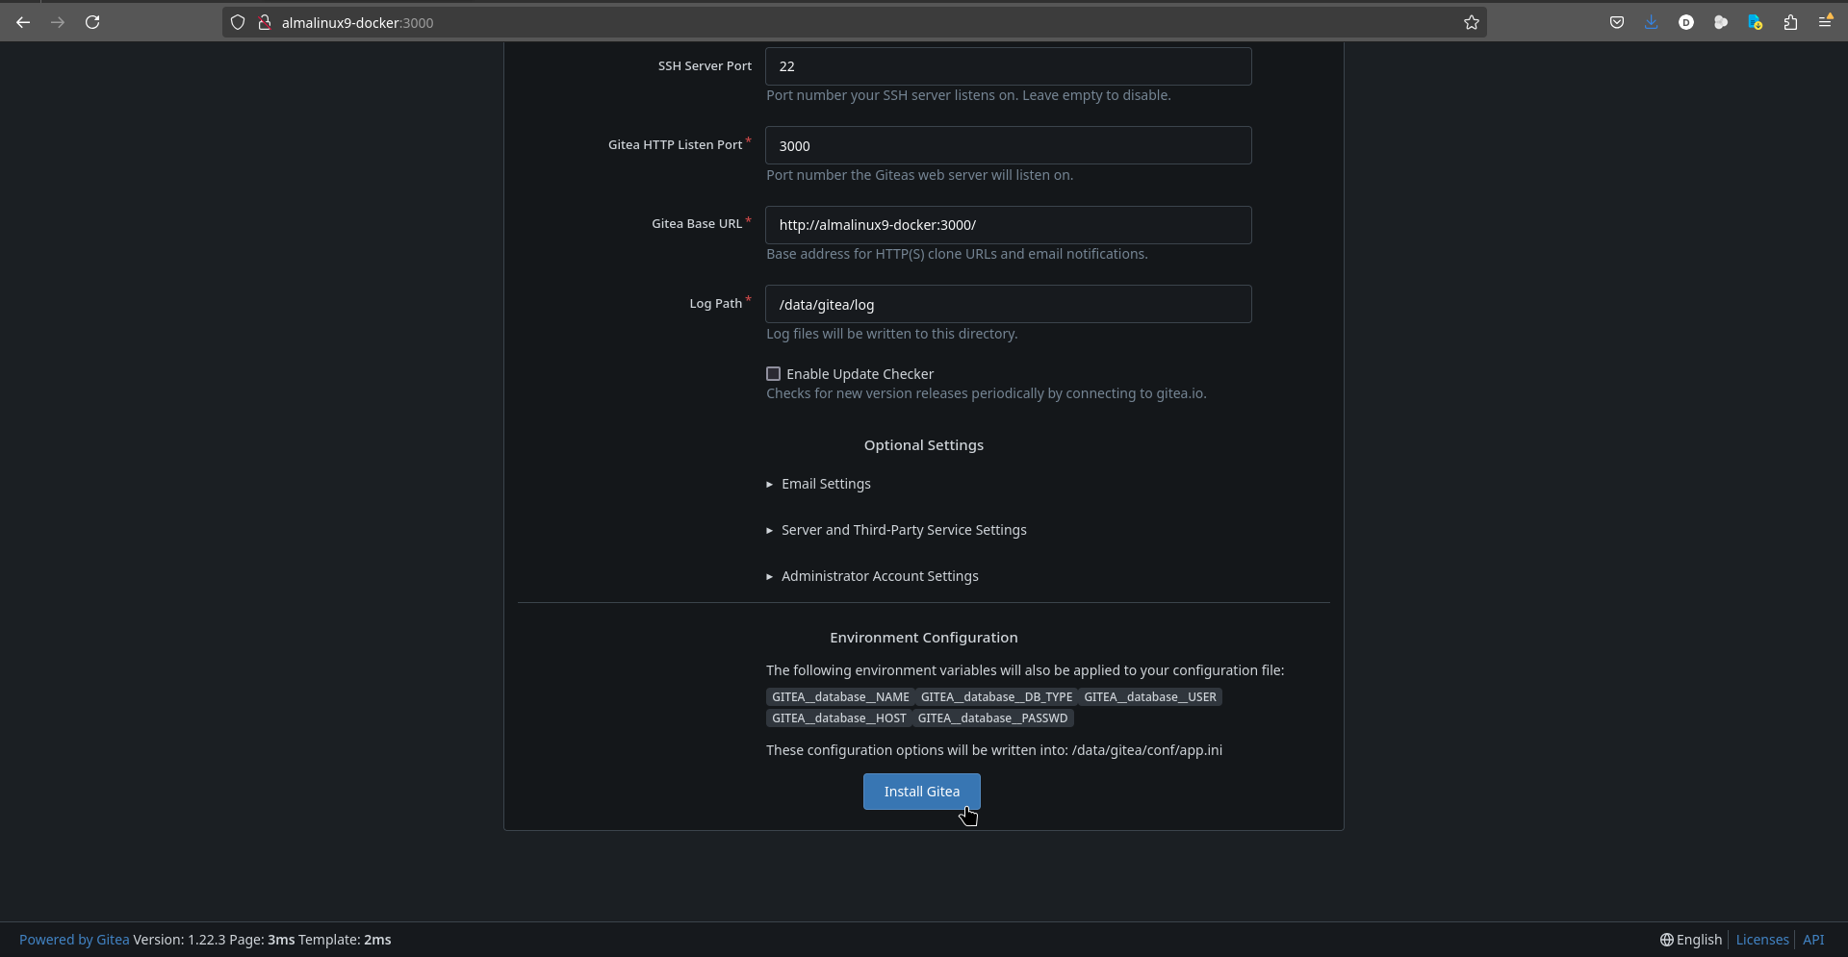The width and height of the screenshot is (1848, 957).
Task: Expand Server and Third-Party Service Settings
Action: tap(903, 530)
